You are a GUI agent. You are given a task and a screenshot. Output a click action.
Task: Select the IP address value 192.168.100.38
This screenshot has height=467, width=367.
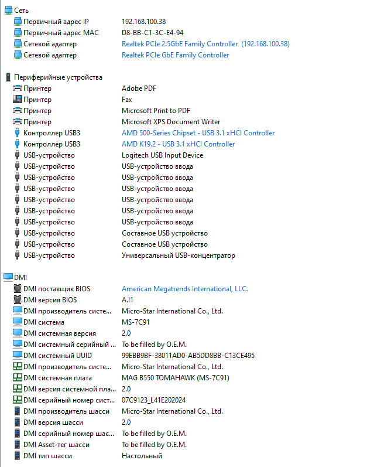(x=143, y=22)
